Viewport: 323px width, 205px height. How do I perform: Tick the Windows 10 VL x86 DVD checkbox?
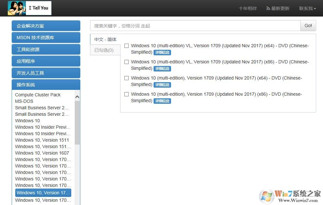pos(127,62)
